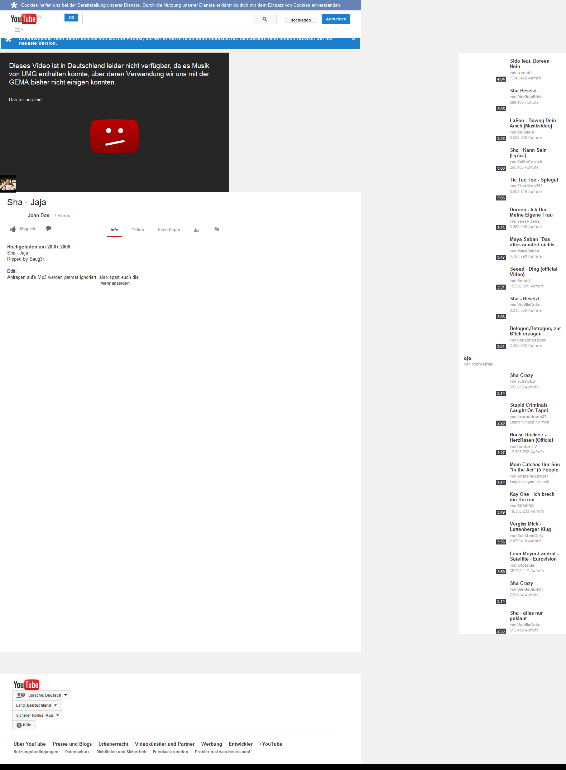Click the 3:31 duration thumbnail of Seeed video
The width and height of the screenshot is (566, 770).
pos(501,287)
